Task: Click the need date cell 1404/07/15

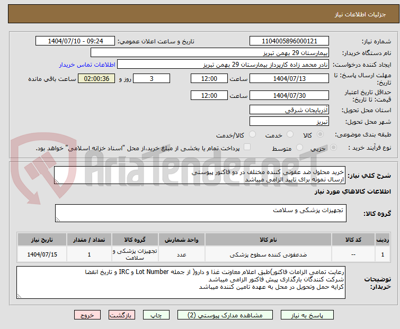Action: pyautogui.click(x=42, y=254)
